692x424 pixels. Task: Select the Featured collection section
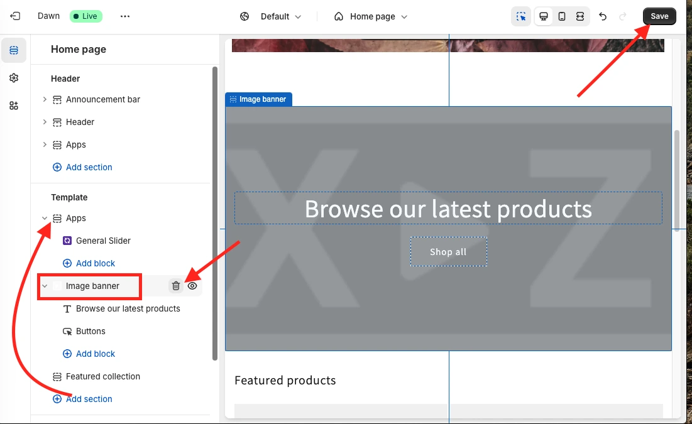(x=103, y=376)
